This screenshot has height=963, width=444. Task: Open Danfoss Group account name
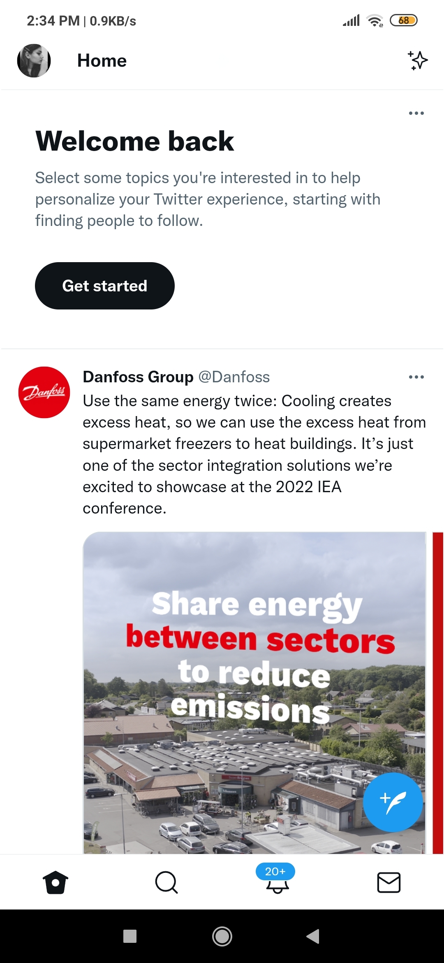click(x=138, y=377)
